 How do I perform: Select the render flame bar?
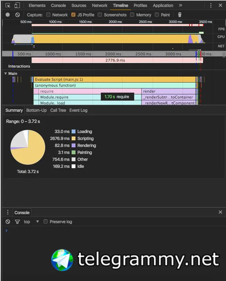click(x=169, y=91)
